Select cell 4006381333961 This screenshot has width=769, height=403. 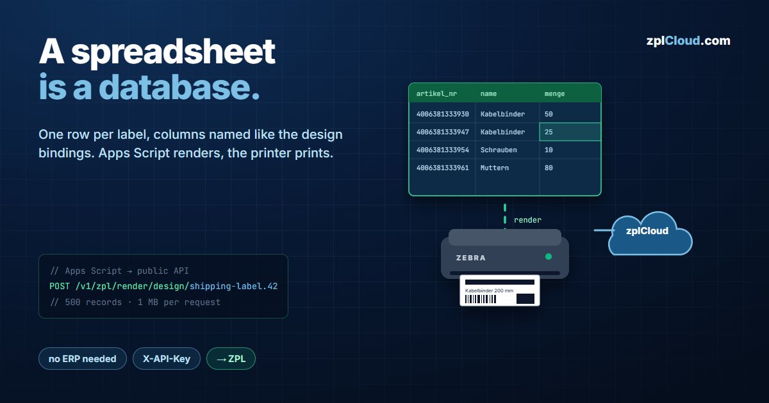443,168
